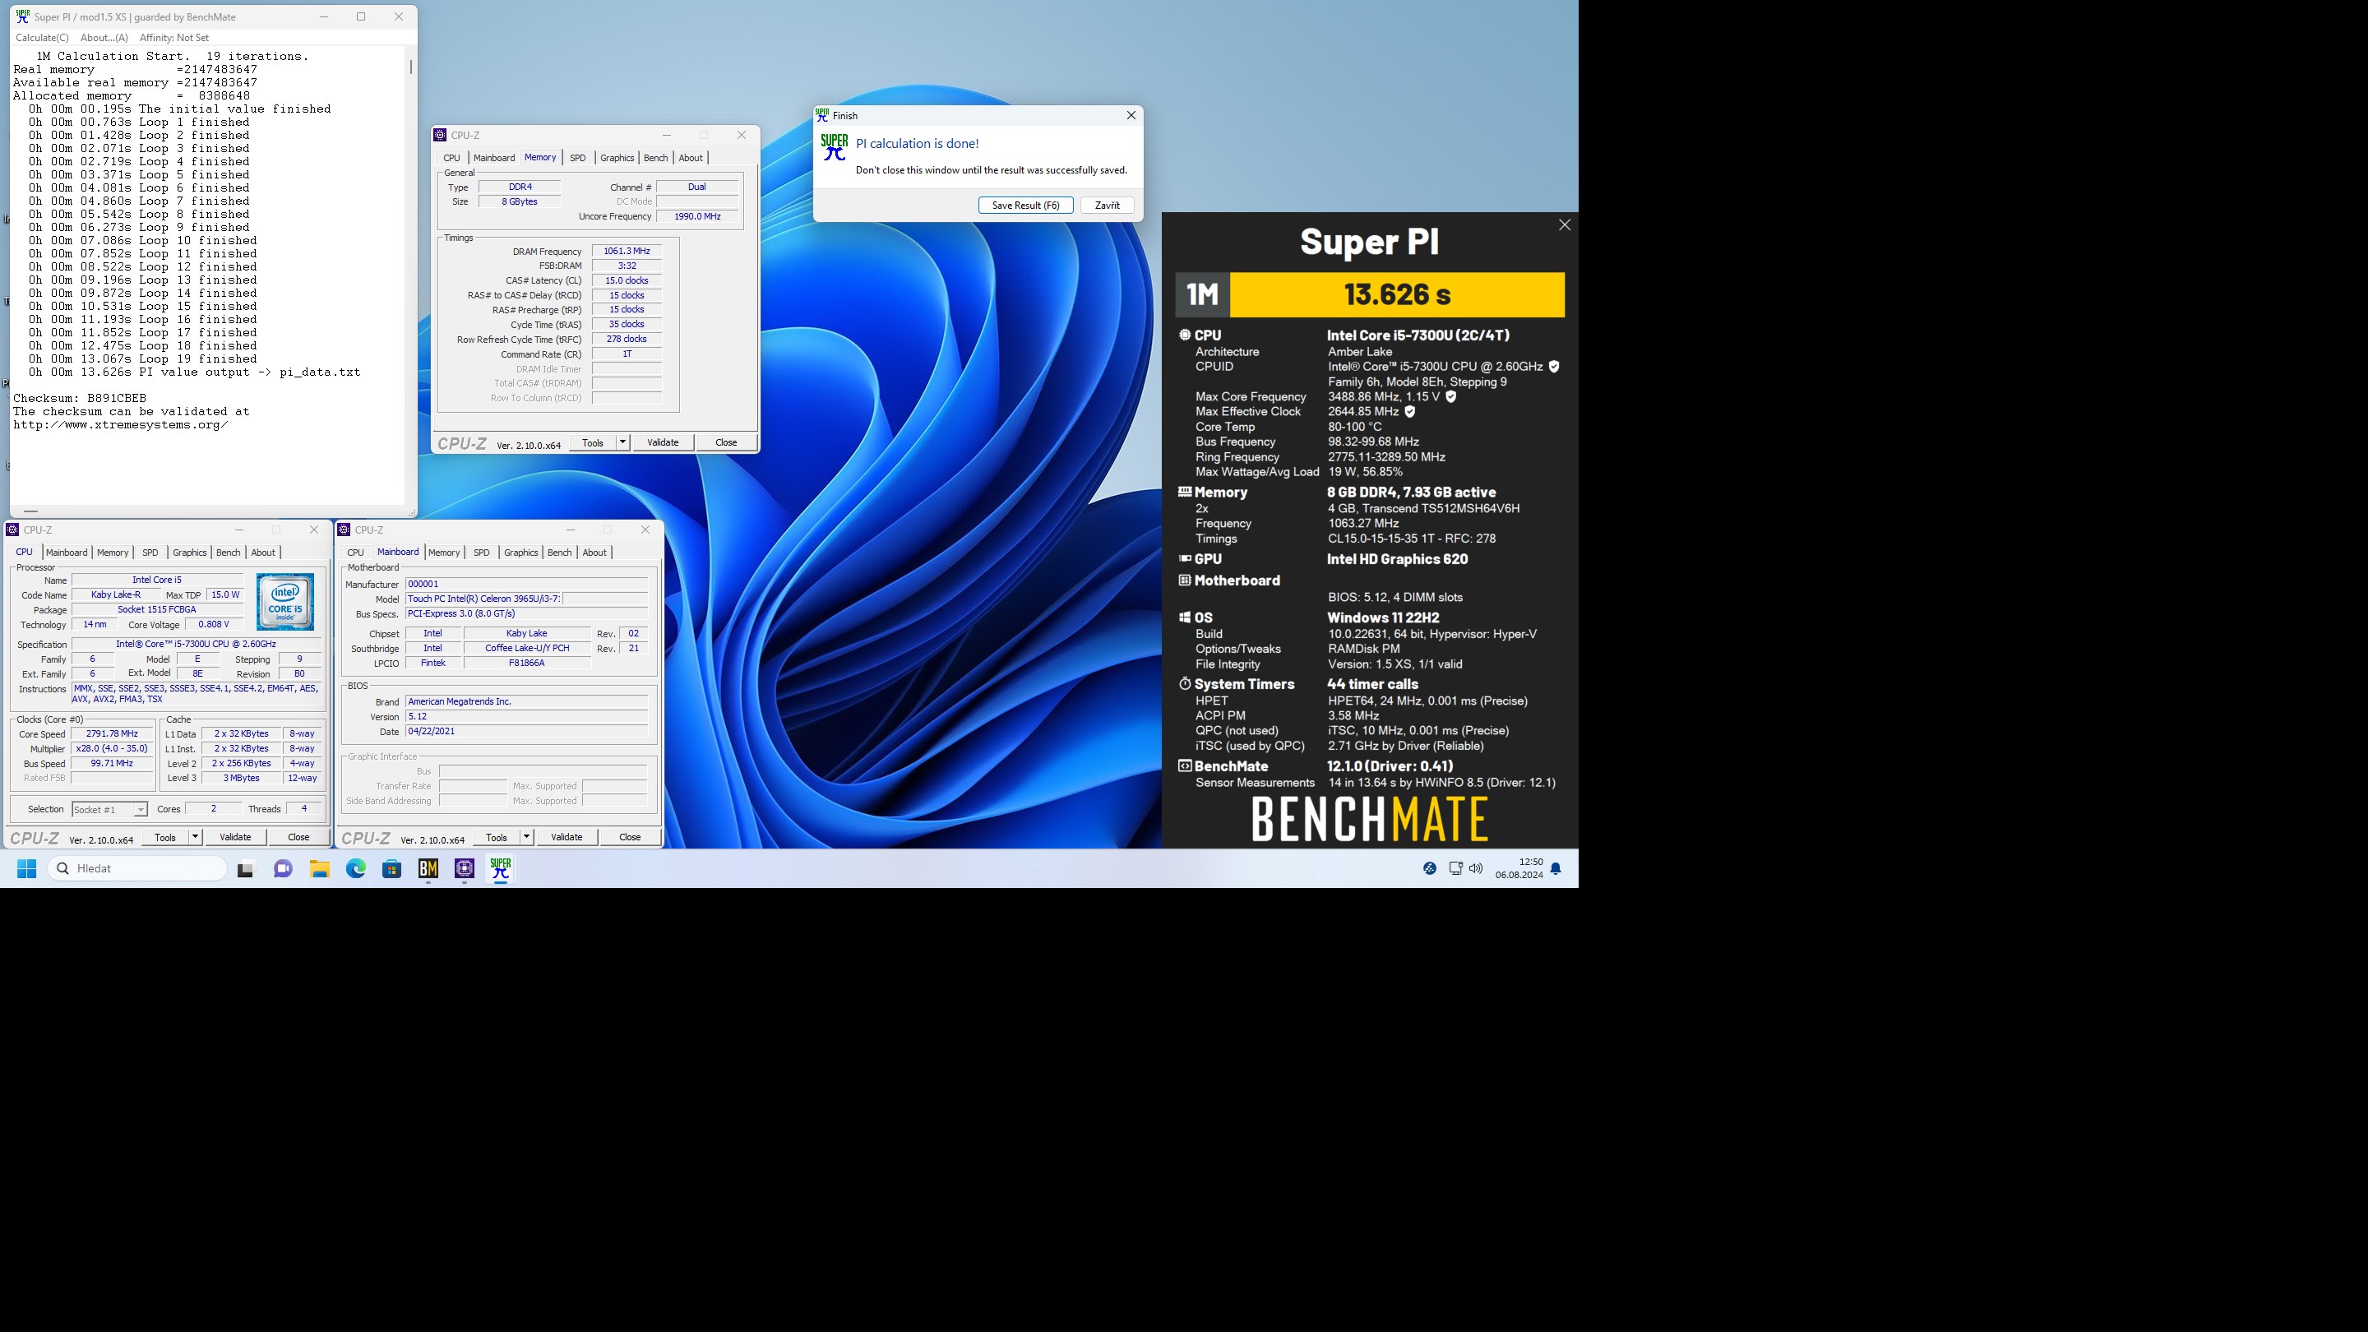Click the CPU-Z CPU window title icon
The height and width of the screenshot is (1332, 2368).
tap(13, 530)
